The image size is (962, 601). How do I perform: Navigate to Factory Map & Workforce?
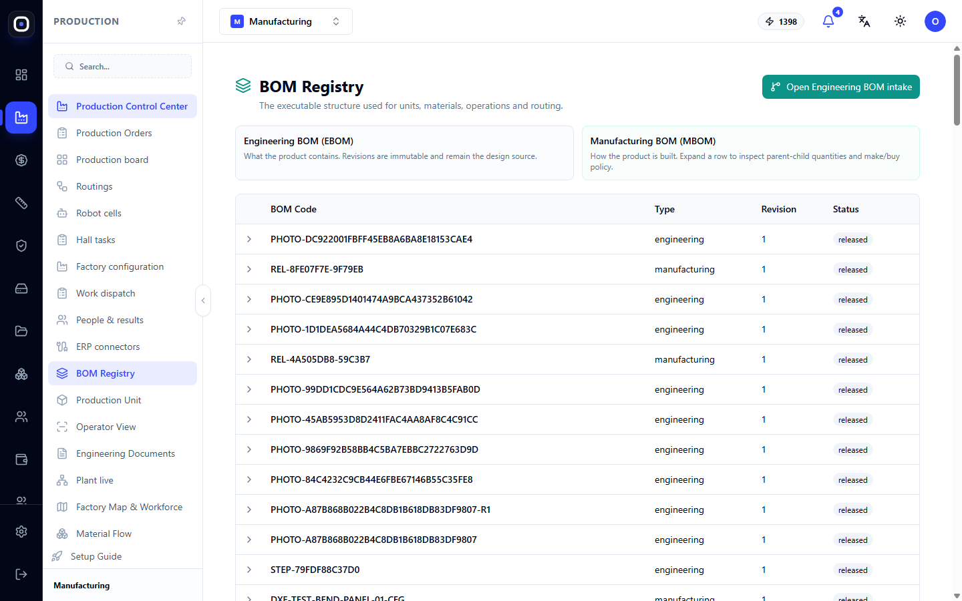122,507
